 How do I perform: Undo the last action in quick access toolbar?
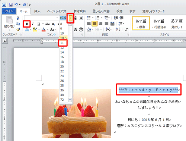pyautogui.click(x=16, y=5)
